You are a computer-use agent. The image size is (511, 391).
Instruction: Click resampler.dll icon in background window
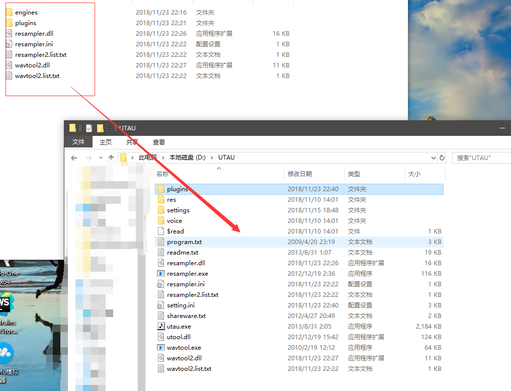[9, 34]
